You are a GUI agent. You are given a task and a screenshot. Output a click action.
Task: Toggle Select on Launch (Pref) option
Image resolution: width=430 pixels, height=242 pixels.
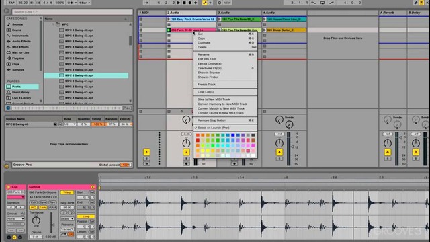pyautogui.click(x=225, y=128)
